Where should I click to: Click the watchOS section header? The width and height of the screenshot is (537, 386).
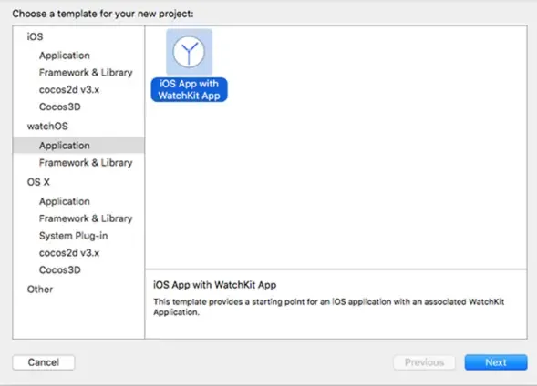[47, 127]
